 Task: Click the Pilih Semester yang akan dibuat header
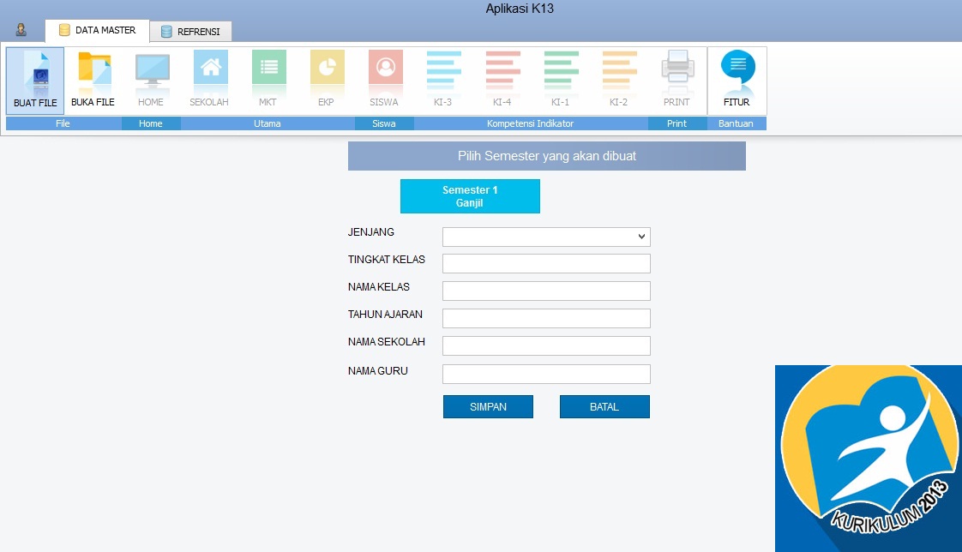tap(547, 156)
